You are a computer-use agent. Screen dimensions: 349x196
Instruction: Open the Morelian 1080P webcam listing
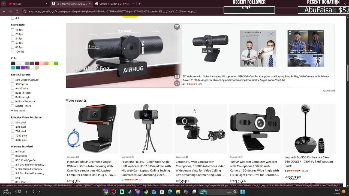92,168
